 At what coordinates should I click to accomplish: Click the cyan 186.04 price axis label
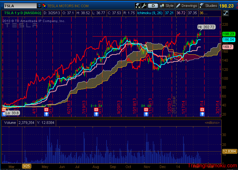pos(229,40)
